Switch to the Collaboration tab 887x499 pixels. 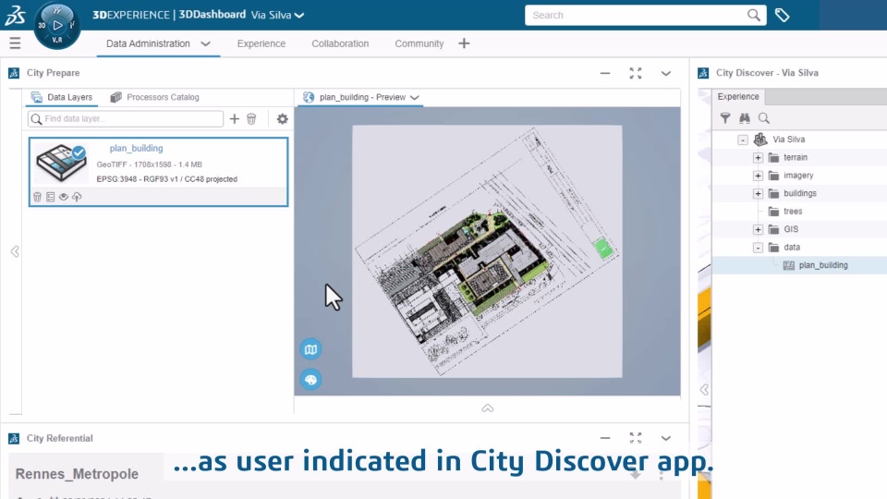tap(340, 43)
